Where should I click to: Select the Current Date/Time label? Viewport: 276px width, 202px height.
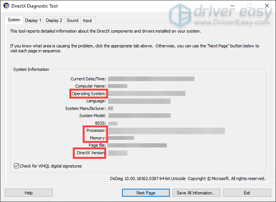[x=88, y=79]
